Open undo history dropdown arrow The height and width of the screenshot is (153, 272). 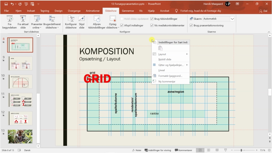tap(16, 4)
